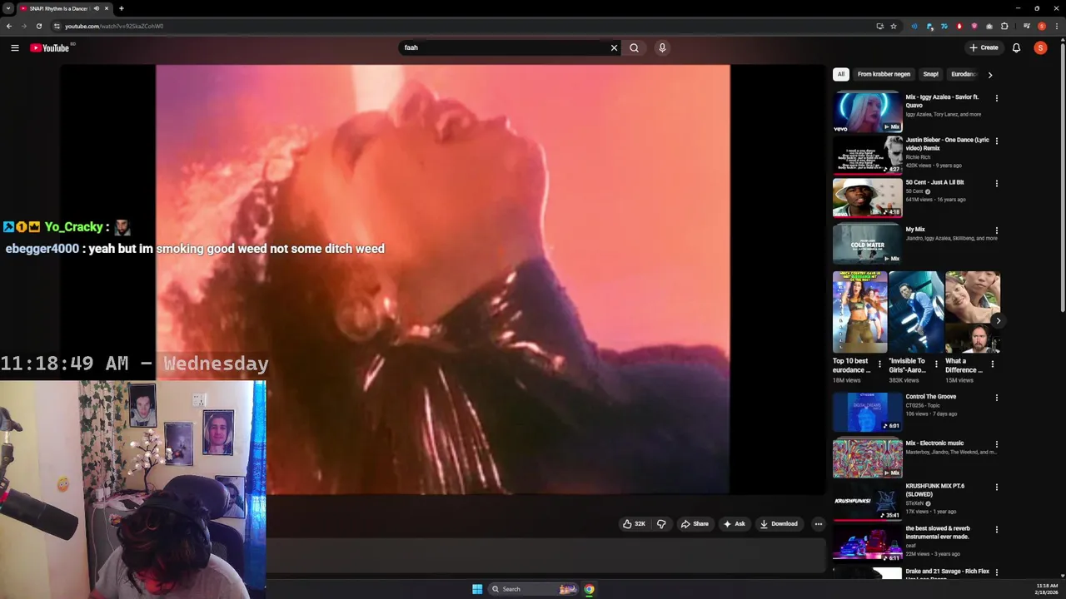The width and height of the screenshot is (1066, 599).
Task: Open Iggy Azalea Savior mix title
Action: coord(941,101)
